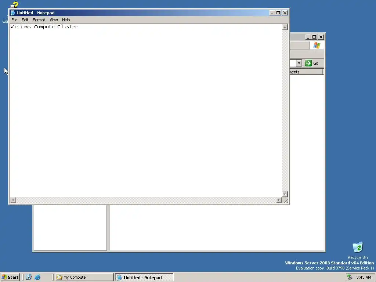Viewport: 376px width, 282px height.
Task: Click the network system tray icon
Action: (x=350, y=277)
